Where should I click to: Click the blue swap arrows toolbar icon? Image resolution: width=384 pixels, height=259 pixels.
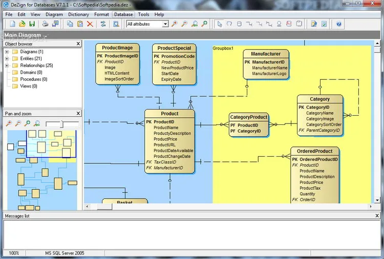click(x=103, y=24)
